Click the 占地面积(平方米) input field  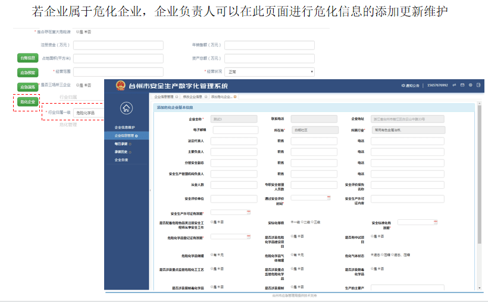[x=118, y=58]
